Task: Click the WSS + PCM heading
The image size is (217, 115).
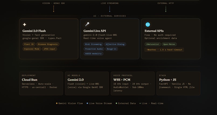Action: click(x=122, y=80)
